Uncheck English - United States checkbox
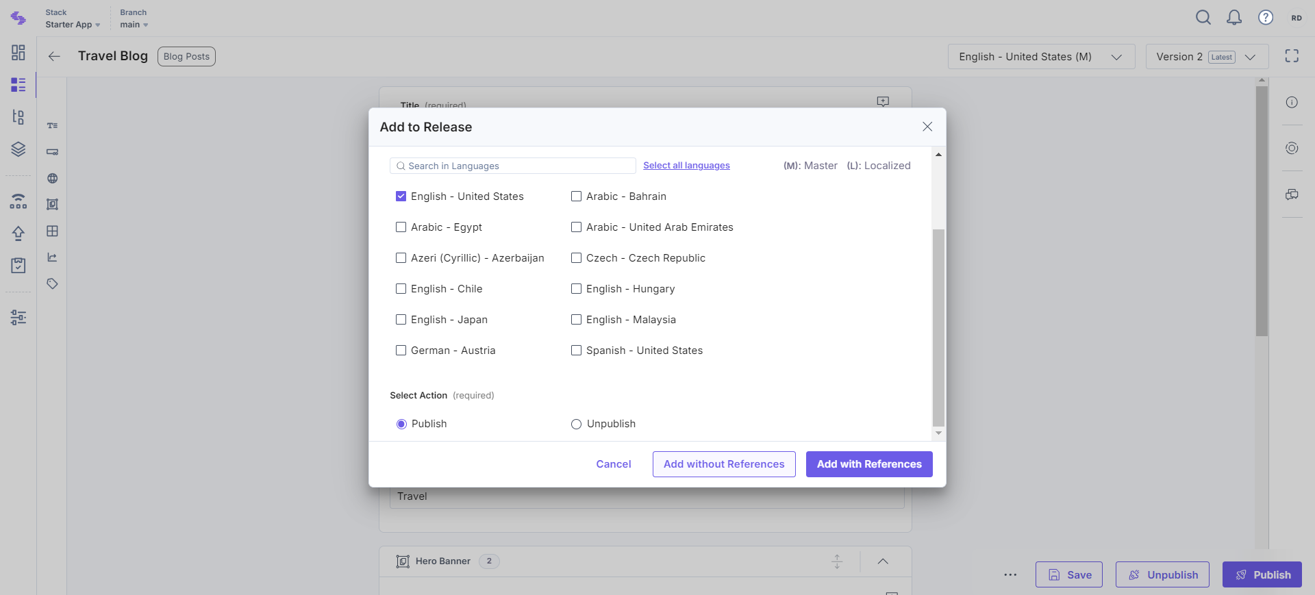The image size is (1315, 595). point(401,197)
